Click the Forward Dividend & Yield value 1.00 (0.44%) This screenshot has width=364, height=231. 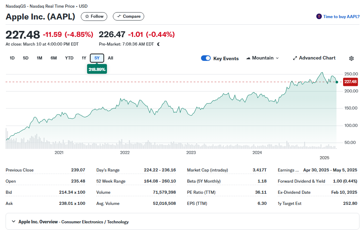pos(345,181)
